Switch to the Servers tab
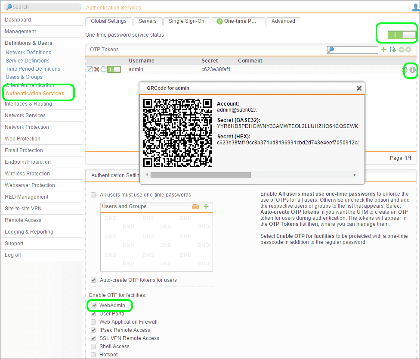Image resolution: width=420 pixels, height=359 pixels. click(x=148, y=21)
